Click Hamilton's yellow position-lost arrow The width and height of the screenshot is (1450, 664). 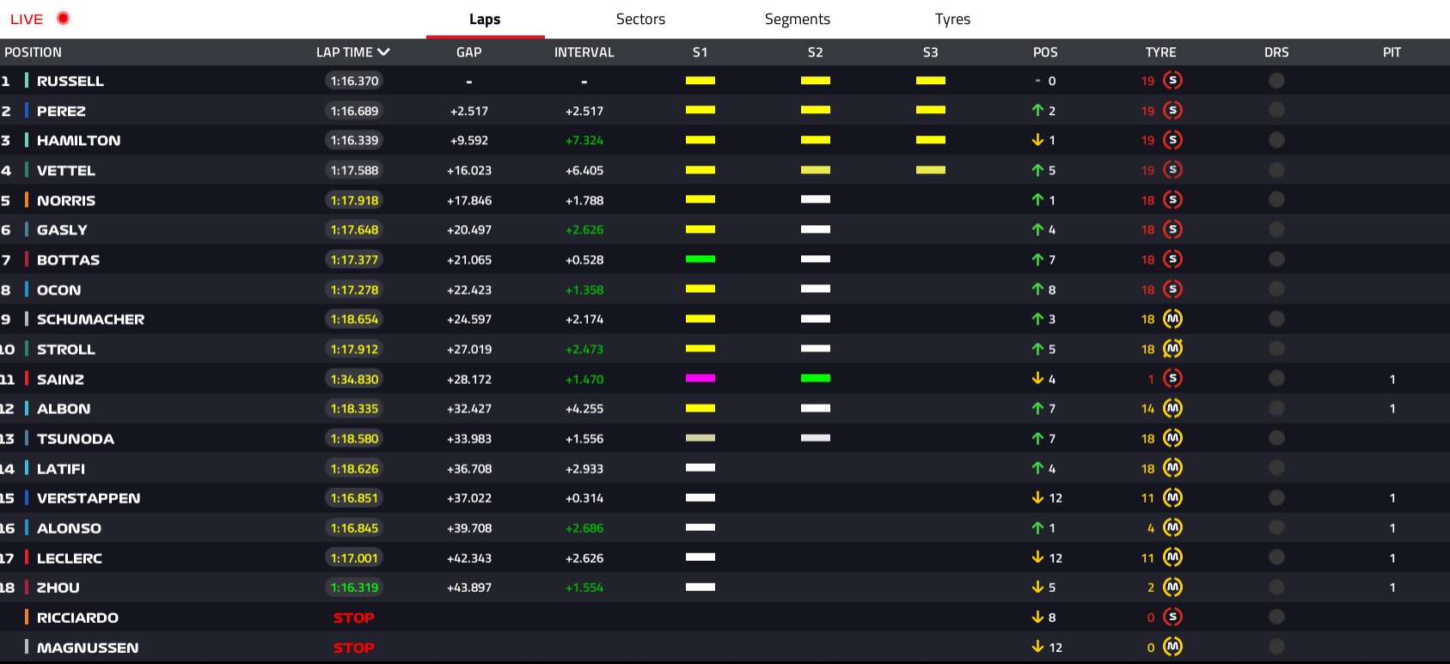coord(1037,140)
